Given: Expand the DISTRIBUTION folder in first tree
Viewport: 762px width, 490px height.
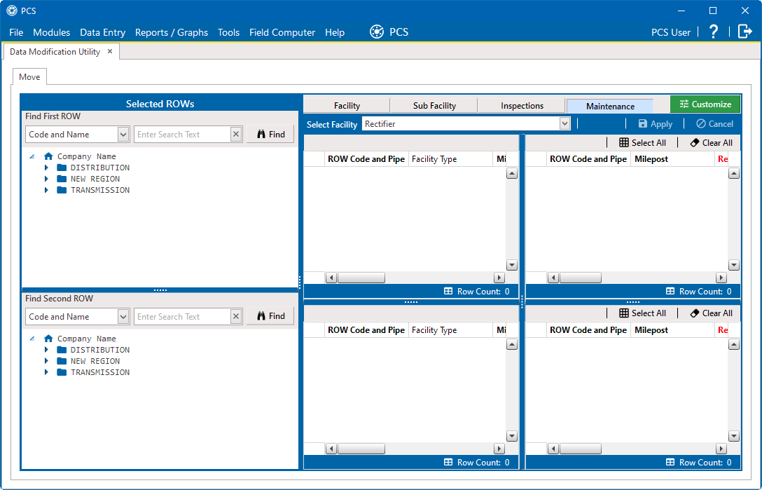Looking at the screenshot, I should (46, 168).
